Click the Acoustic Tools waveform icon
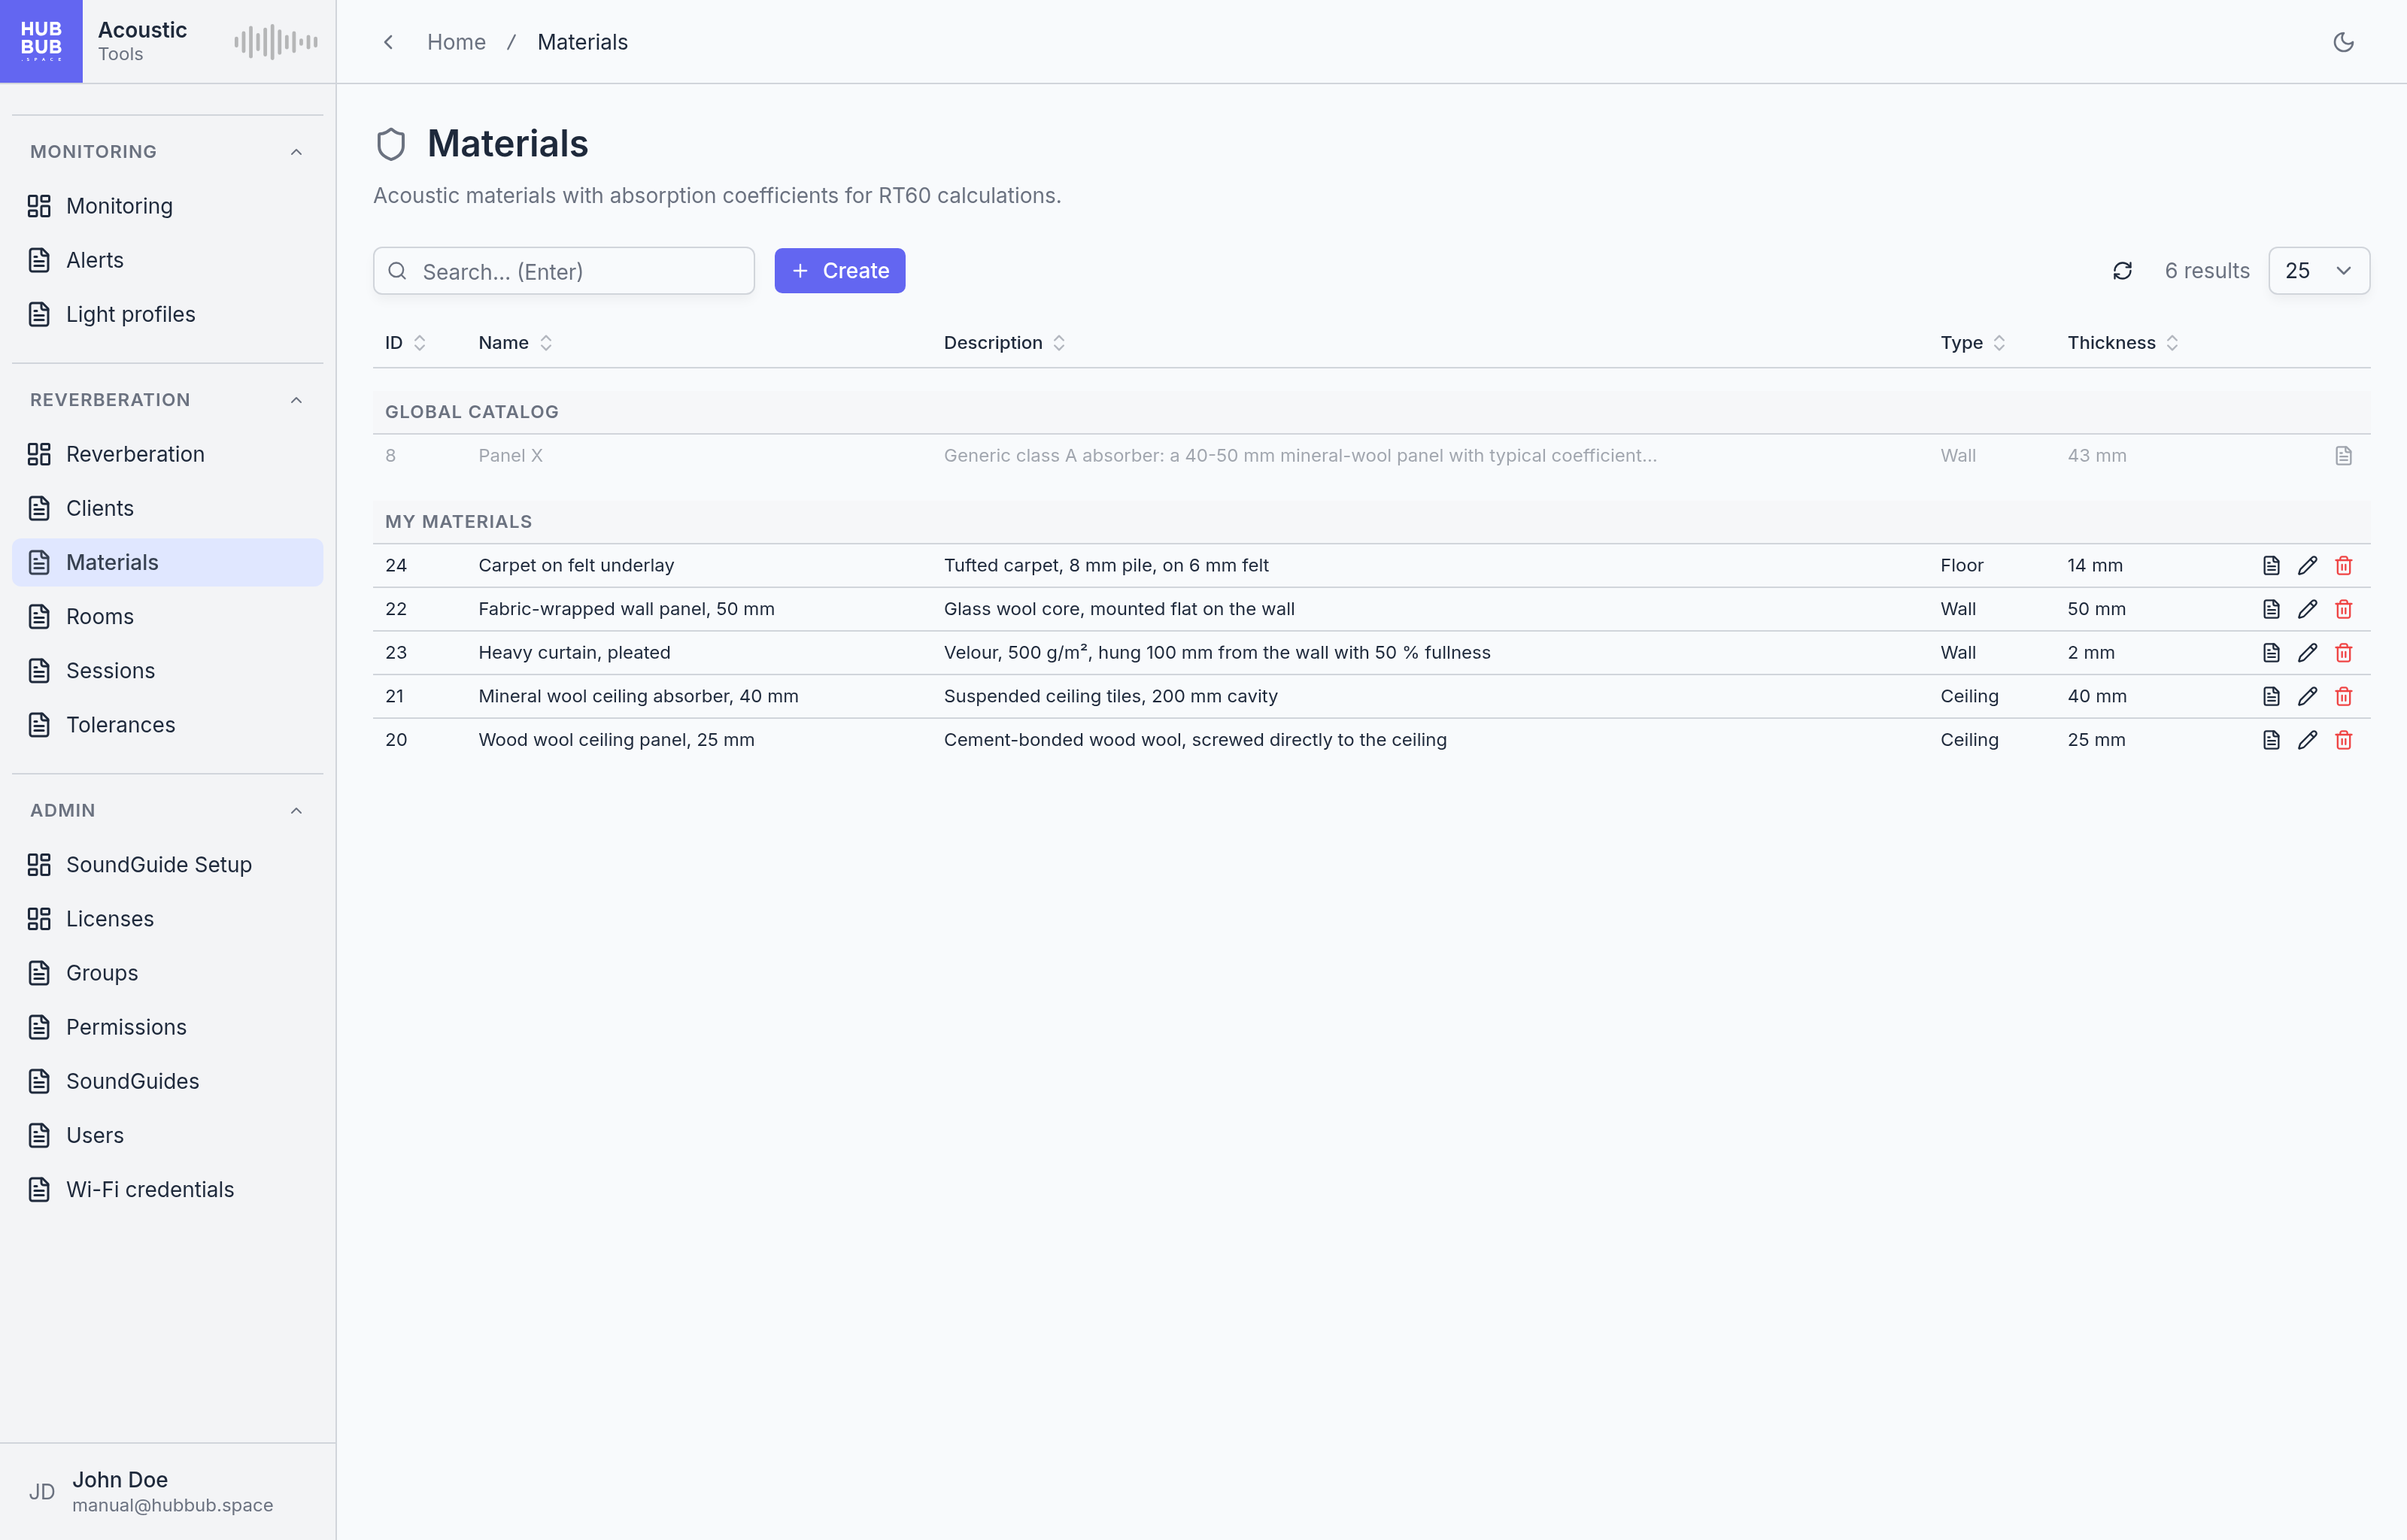2407x1540 pixels. tap(276, 42)
